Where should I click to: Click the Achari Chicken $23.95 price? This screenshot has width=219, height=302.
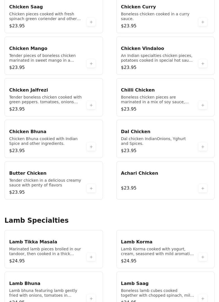point(129,188)
